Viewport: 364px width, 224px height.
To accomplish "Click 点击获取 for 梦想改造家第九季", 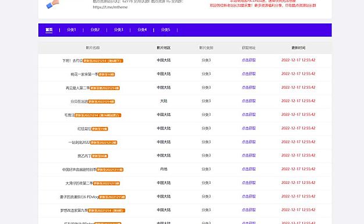I will 249,210.
